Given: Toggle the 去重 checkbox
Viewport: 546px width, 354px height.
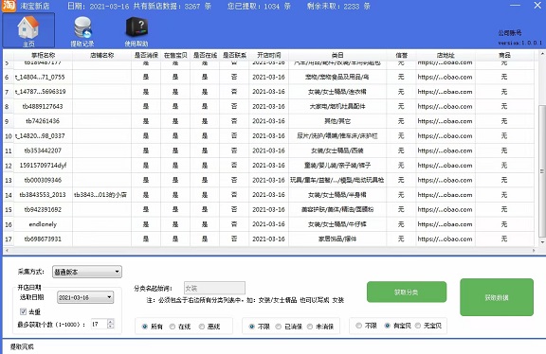Looking at the screenshot, I should [x=24, y=311].
